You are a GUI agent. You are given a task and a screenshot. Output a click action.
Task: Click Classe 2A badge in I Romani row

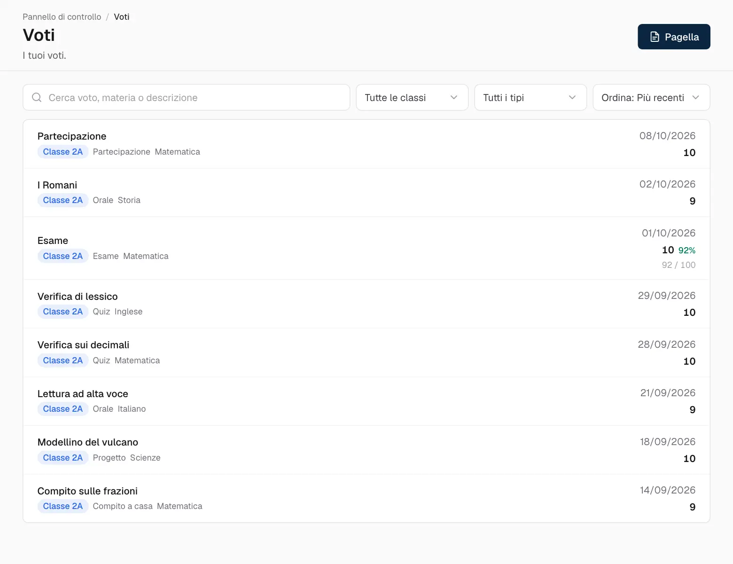(x=63, y=200)
